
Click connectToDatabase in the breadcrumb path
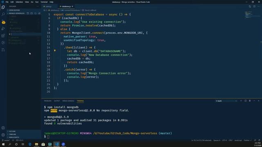pos(72,10)
